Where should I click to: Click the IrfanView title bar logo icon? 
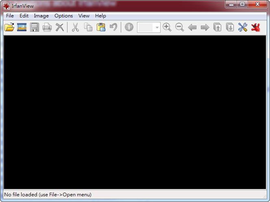tap(7, 6)
